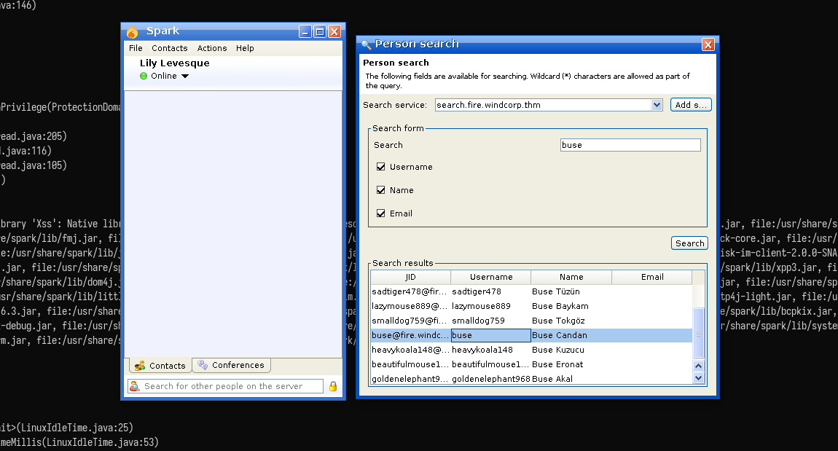Image resolution: width=838 pixels, height=451 pixels.
Task: Close the Person search dialog
Action: click(708, 44)
